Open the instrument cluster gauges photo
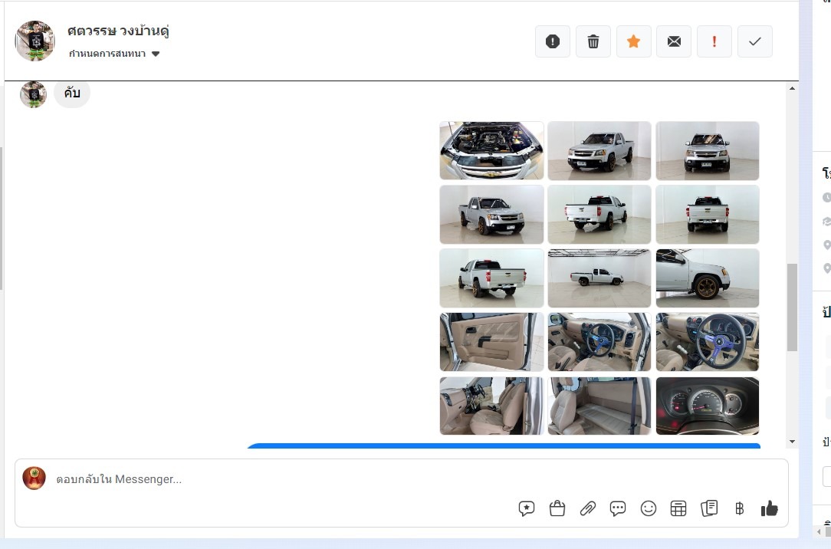The width and height of the screenshot is (831, 549). pyautogui.click(x=708, y=406)
